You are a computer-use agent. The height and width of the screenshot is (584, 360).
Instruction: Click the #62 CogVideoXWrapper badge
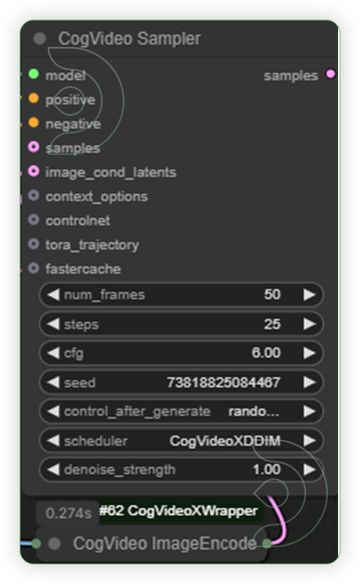pos(178,511)
